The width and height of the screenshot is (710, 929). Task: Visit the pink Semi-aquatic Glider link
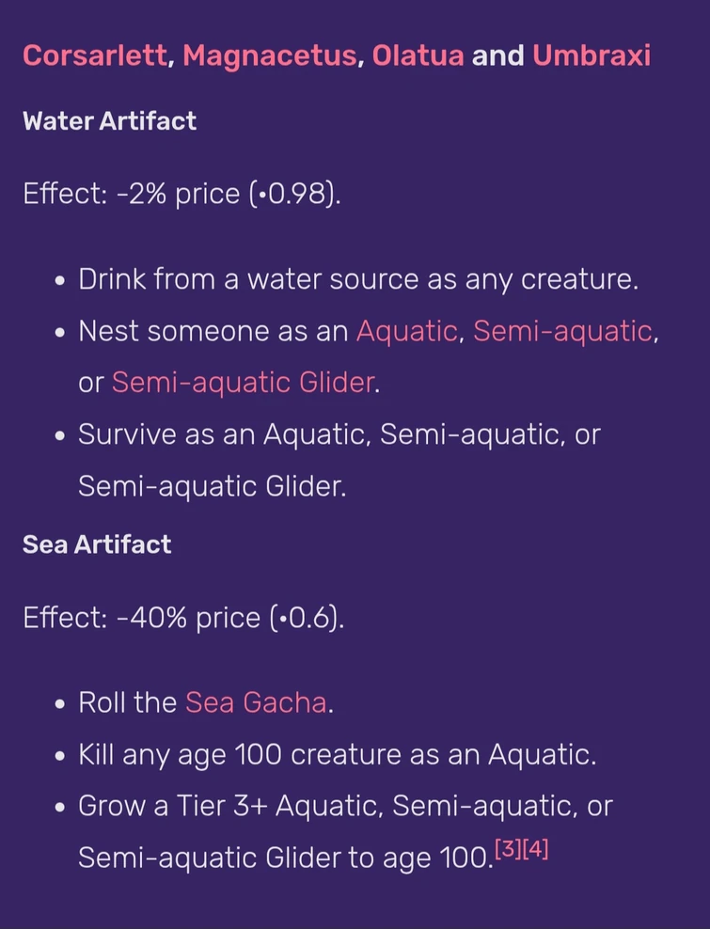tap(242, 383)
